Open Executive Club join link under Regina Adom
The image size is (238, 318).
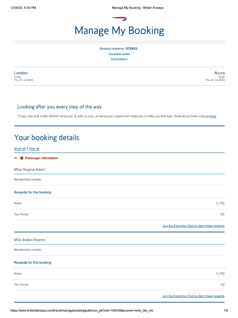[193, 226]
